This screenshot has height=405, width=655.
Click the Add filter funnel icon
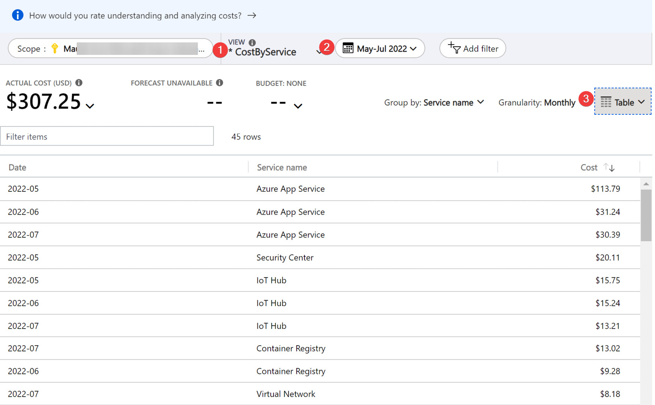point(454,48)
